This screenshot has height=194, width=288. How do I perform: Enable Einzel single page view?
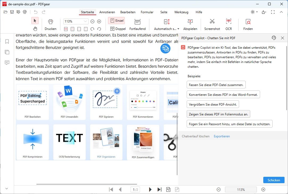116,20
